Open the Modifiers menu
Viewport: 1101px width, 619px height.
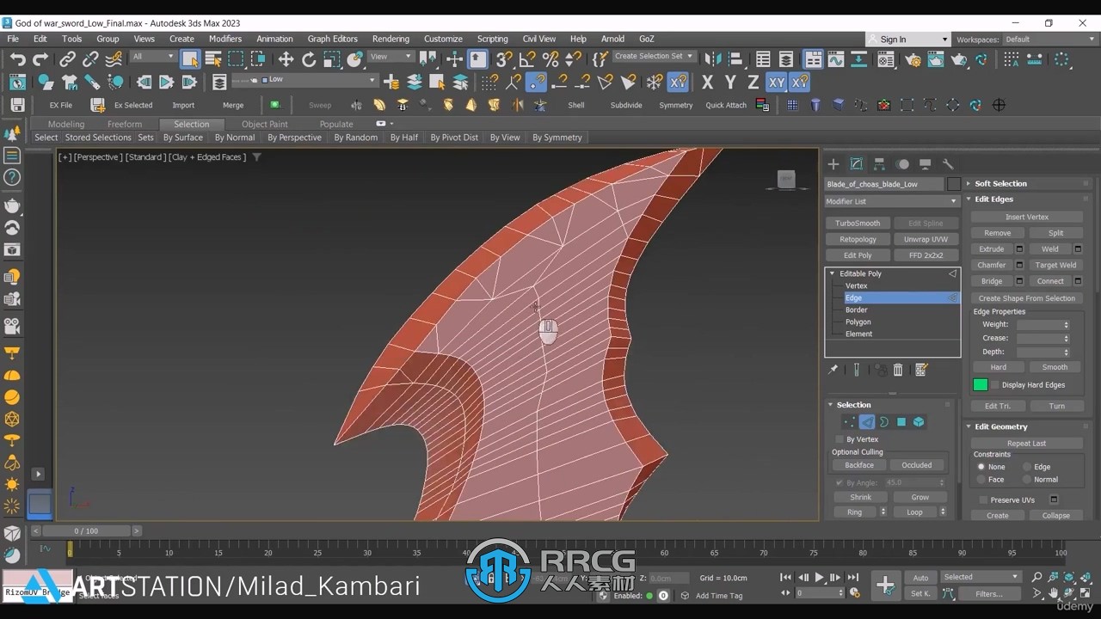[x=225, y=39]
